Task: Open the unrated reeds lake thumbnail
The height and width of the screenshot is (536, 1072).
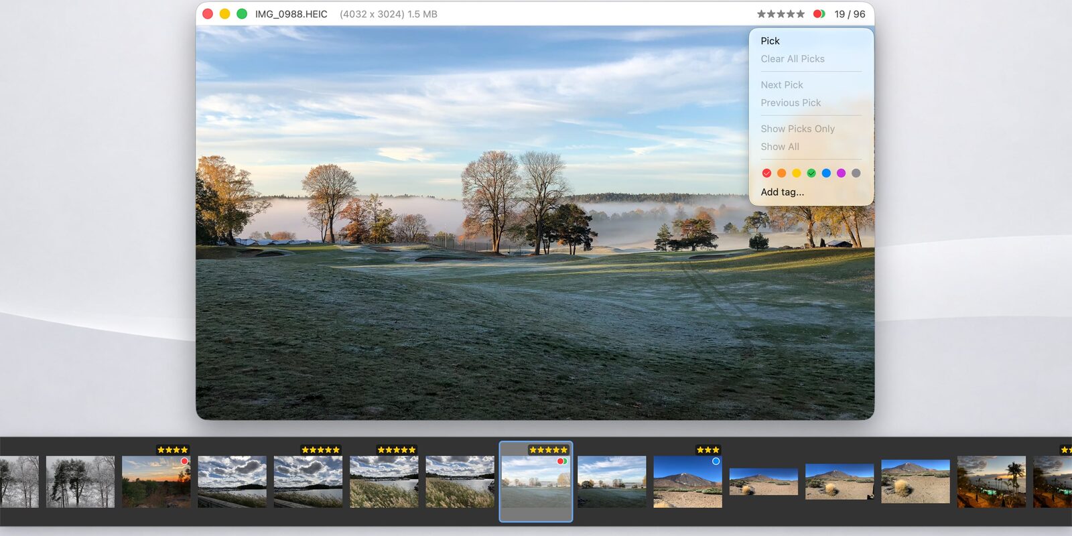Action: tap(460, 482)
